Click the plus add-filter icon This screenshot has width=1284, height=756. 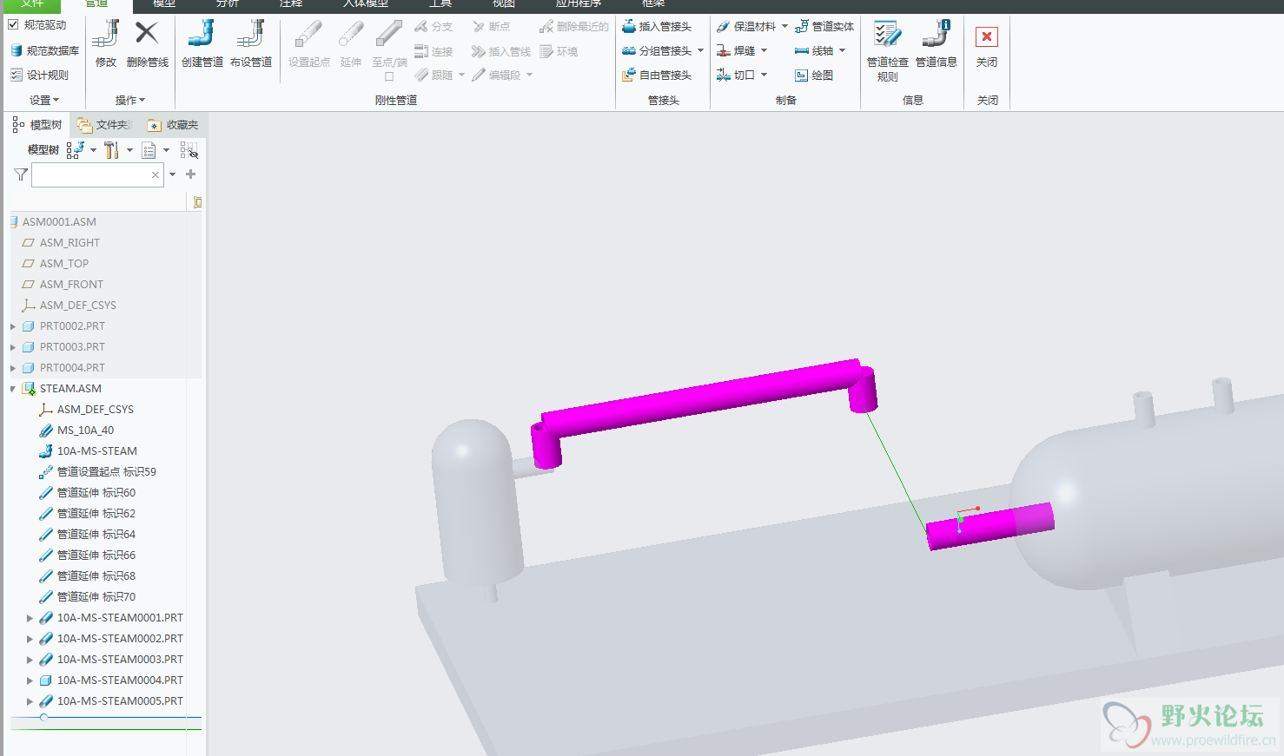click(190, 174)
